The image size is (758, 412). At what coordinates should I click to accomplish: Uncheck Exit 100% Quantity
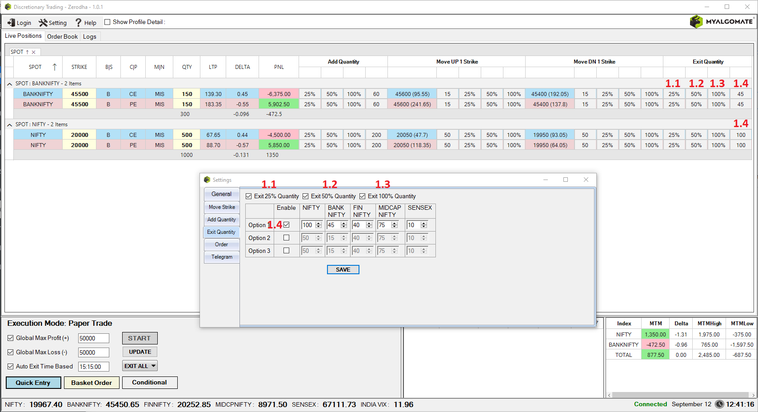(363, 196)
